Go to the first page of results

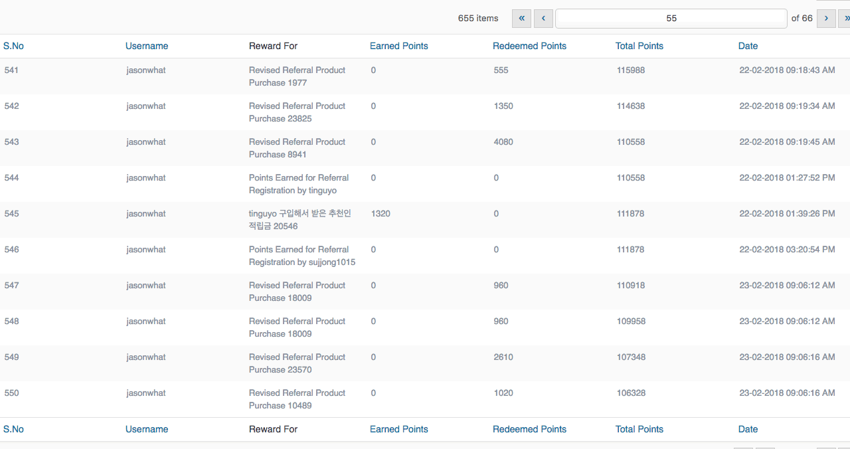[x=521, y=19]
